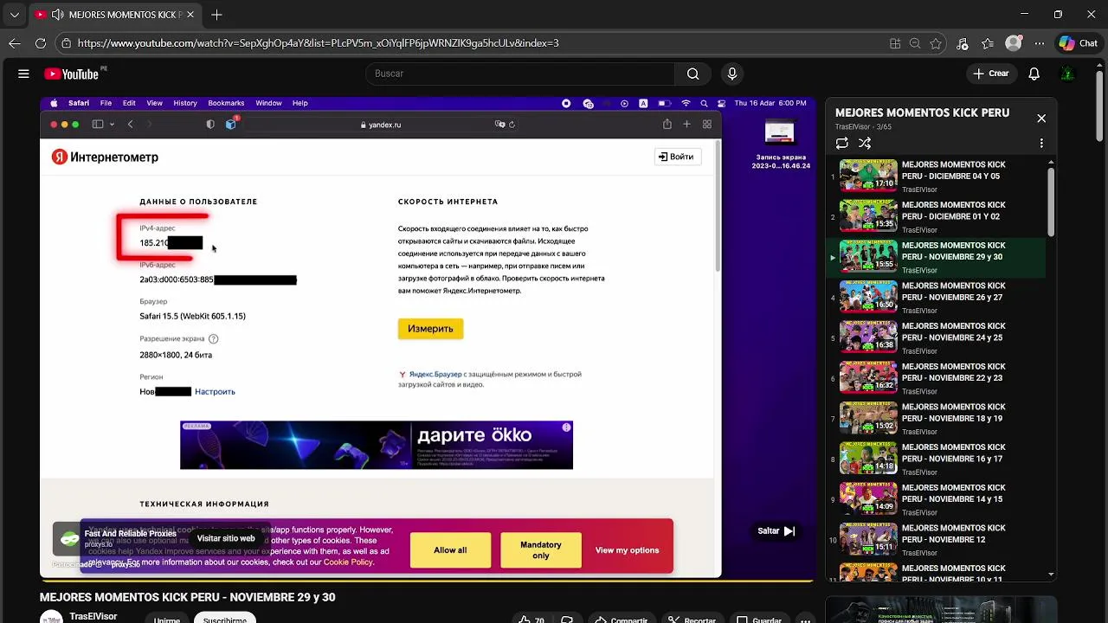Viewport: 1108px width, 623px height.
Task: Click the Suscribirme button
Action: pos(225,620)
